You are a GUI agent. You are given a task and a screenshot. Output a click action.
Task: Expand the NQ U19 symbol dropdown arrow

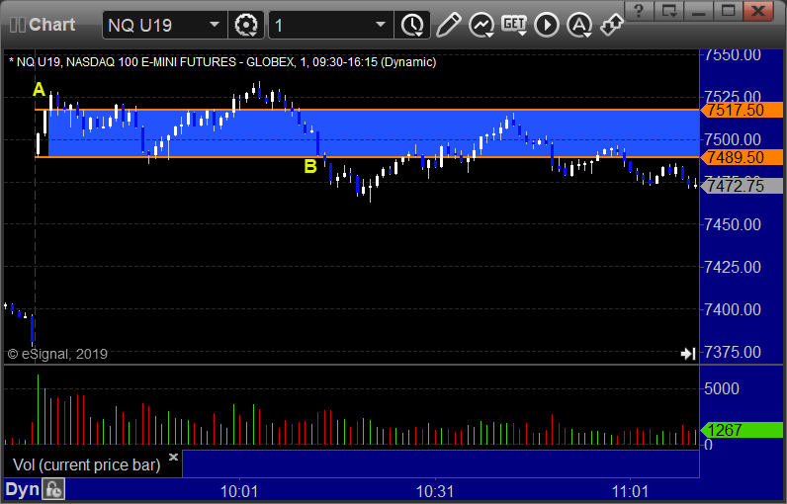[x=215, y=25]
